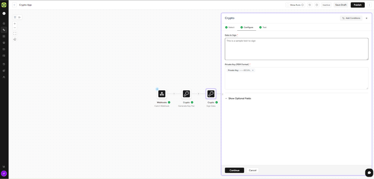Zoom in on the workflow canvas
Screen dimensions: 374x179
point(15,24)
